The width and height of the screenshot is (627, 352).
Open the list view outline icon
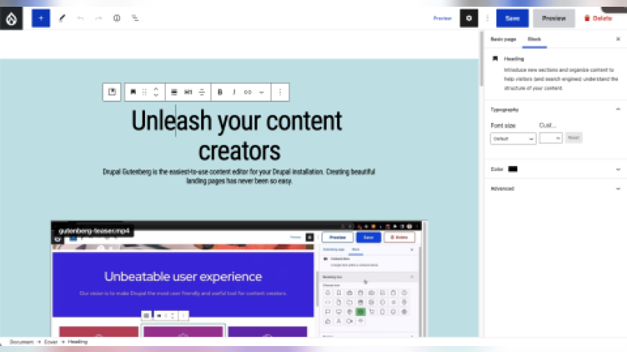[x=135, y=18]
